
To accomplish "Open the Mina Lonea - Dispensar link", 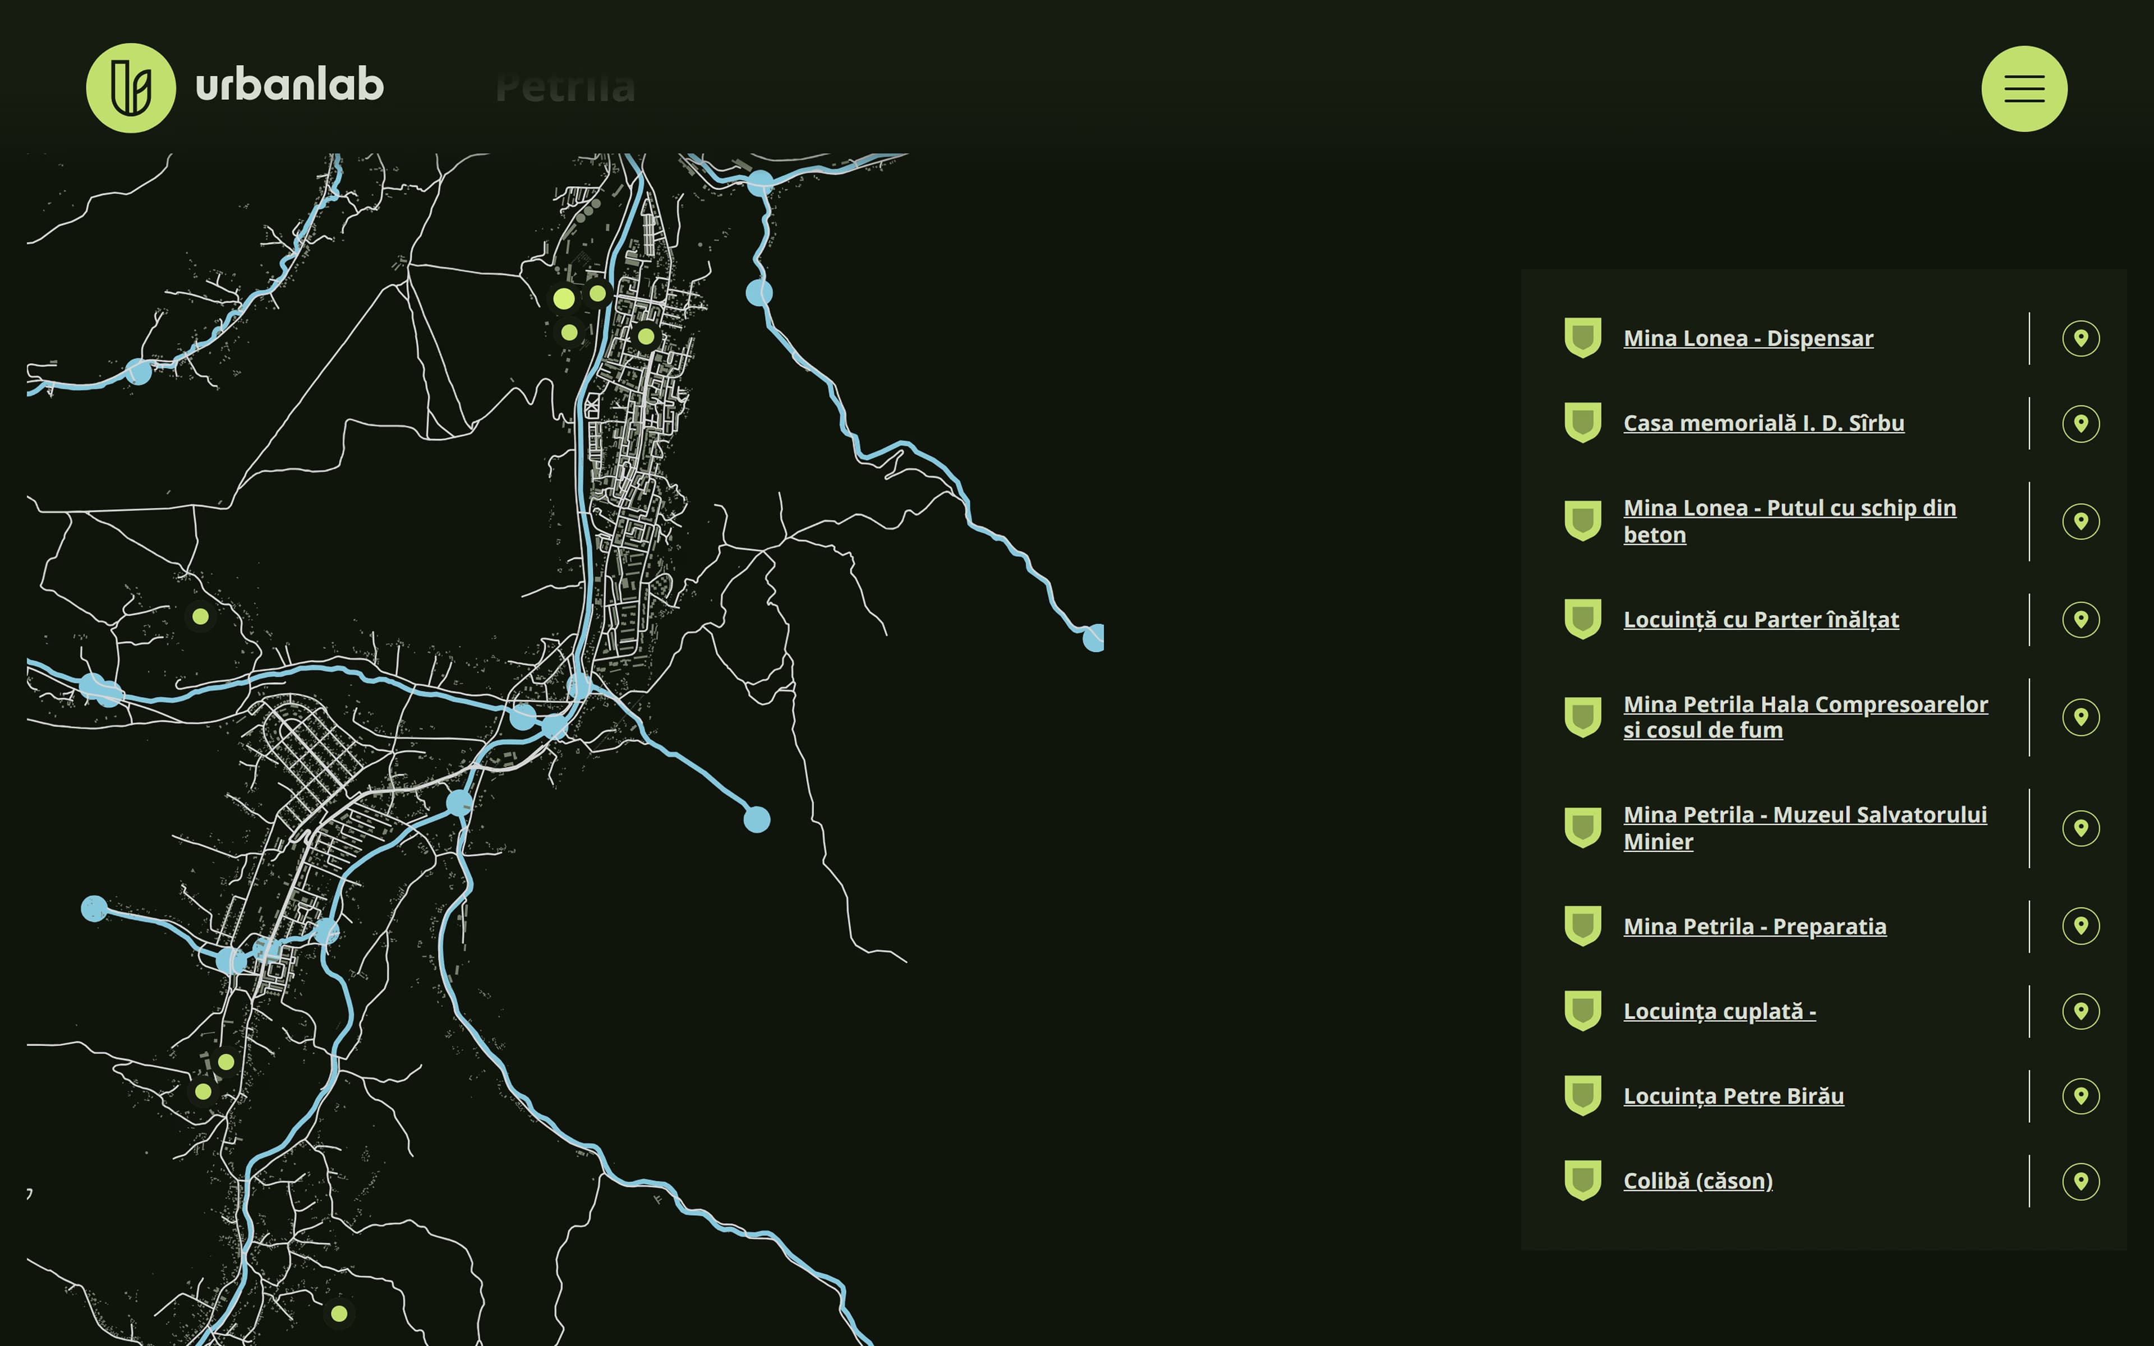I will coord(1748,338).
